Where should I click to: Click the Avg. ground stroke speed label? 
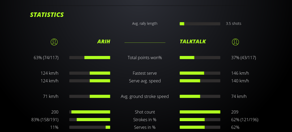[145, 96]
